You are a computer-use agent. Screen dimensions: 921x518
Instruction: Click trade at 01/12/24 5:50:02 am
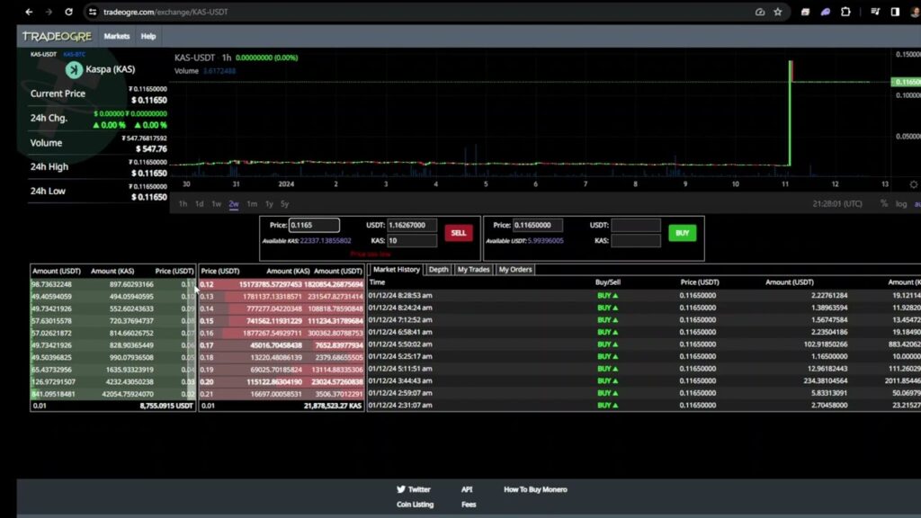[644, 344]
